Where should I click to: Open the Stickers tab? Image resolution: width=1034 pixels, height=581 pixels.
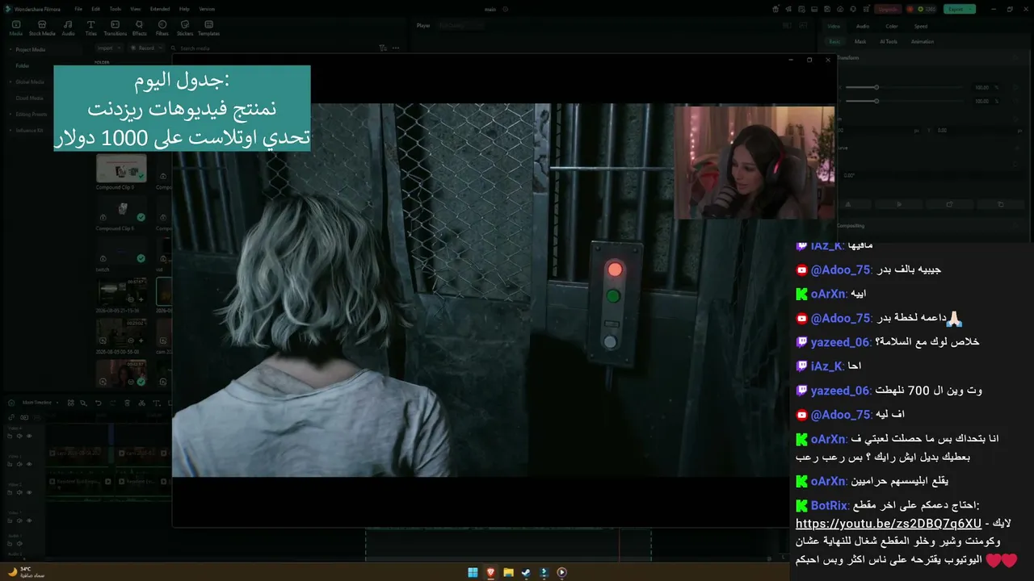185,28
